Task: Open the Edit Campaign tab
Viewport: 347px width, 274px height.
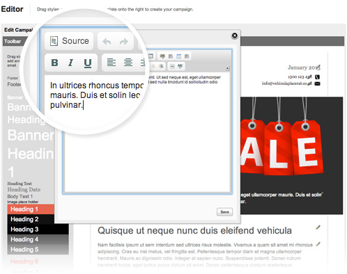Action: pos(19,30)
